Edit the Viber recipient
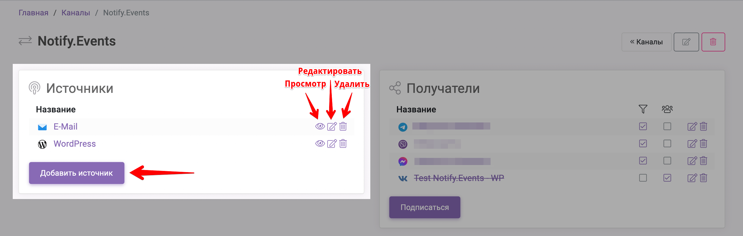The height and width of the screenshot is (236, 743). pos(692,144)
